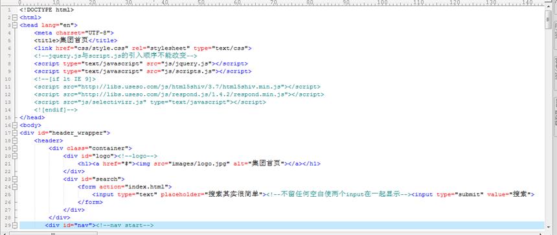Collapse the <body> fold on line 16
The height and width of the screenshot is (235, 557).
click(x=14, y=126)
